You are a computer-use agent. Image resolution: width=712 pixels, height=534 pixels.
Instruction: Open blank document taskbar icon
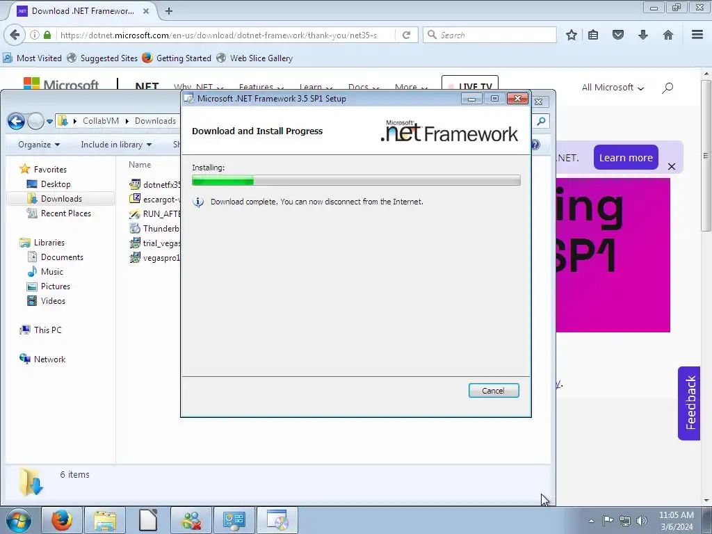pos(147,520)
